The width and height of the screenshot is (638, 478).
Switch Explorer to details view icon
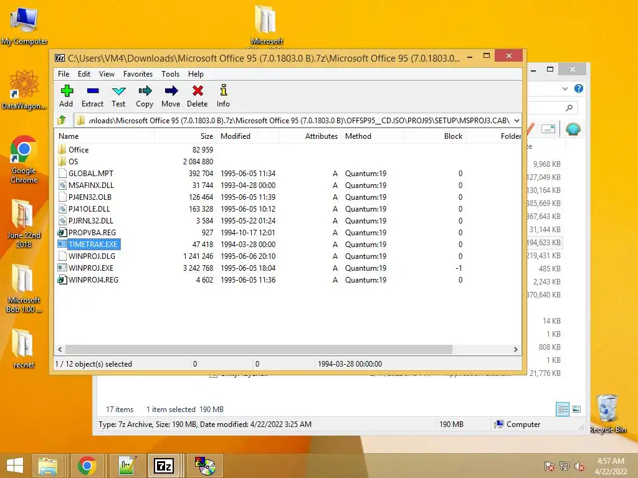coord(563,409)
